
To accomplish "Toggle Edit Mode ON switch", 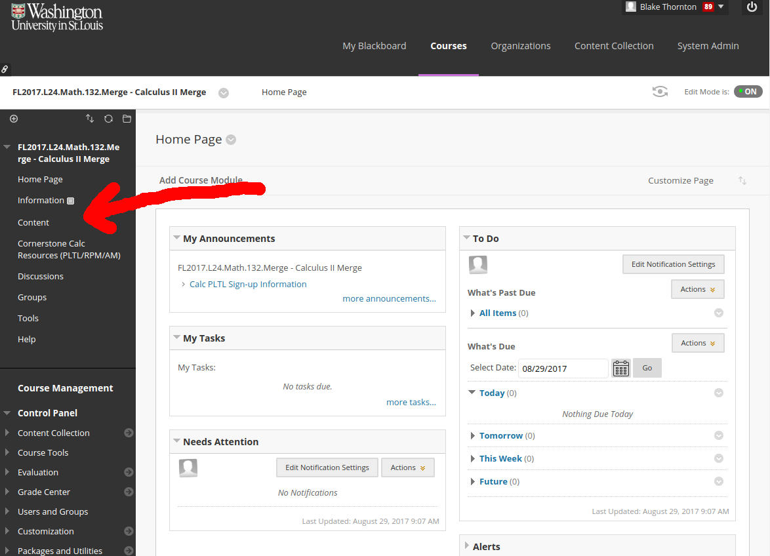I will click(x=748, y=92).
